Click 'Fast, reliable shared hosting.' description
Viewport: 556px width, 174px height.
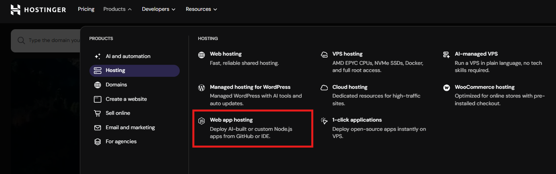(244, 63)
